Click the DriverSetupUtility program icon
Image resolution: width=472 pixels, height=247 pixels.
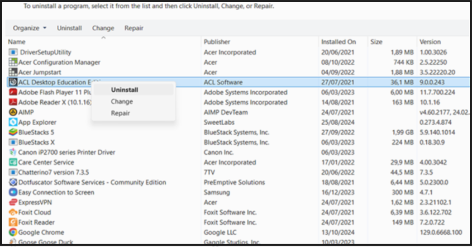13,52
